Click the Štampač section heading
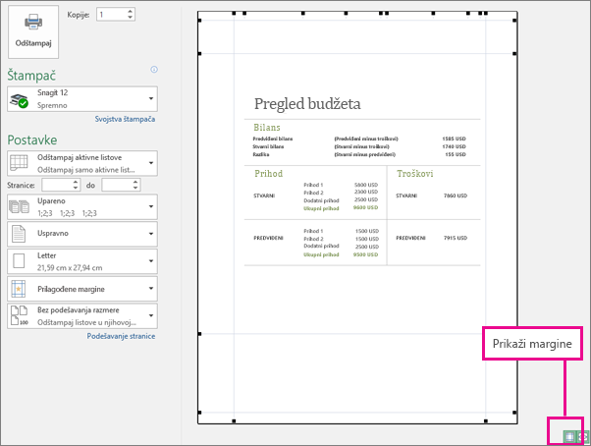The height and width of the screenshot is (446, 591). tap(31, 76)
